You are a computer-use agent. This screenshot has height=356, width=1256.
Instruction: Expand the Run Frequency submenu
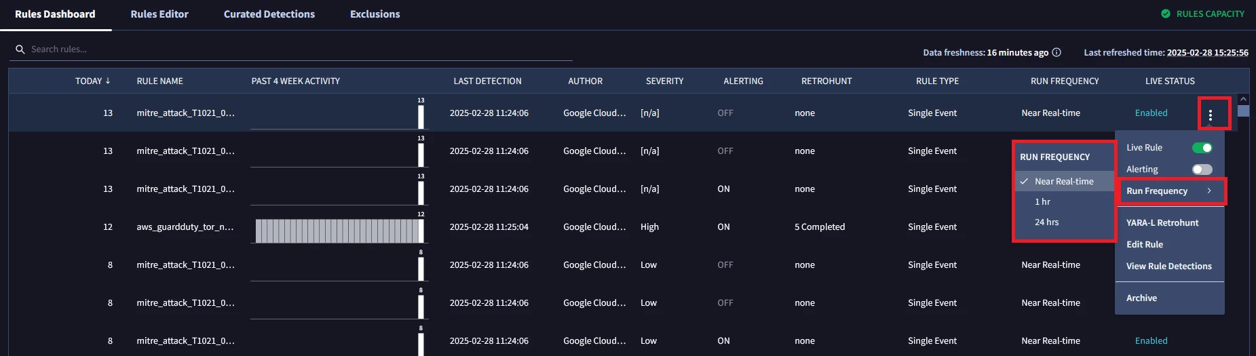point(1171,191)
